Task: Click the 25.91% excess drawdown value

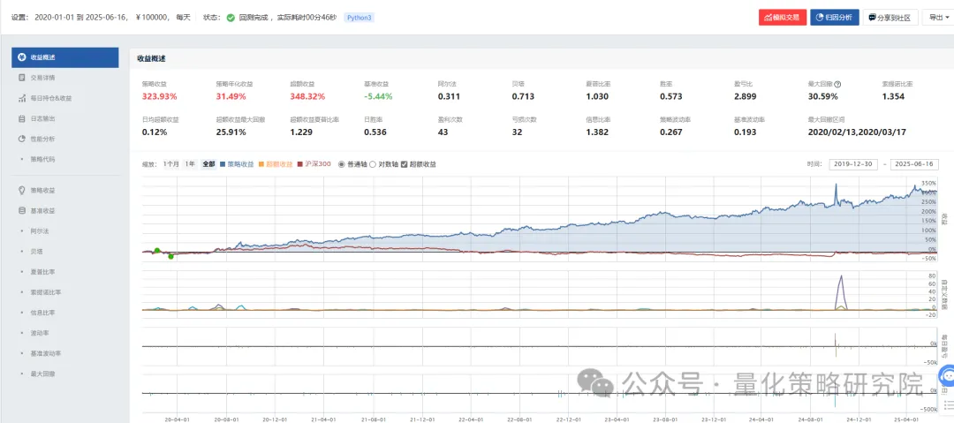Action: tap(231, 132)
